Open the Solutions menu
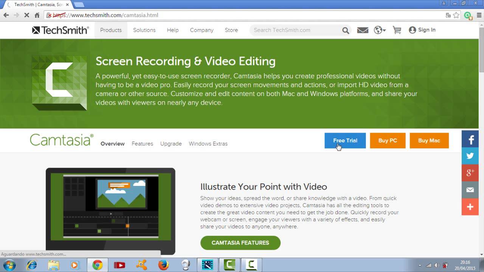 pyautogui.click(x=144, y=30)
